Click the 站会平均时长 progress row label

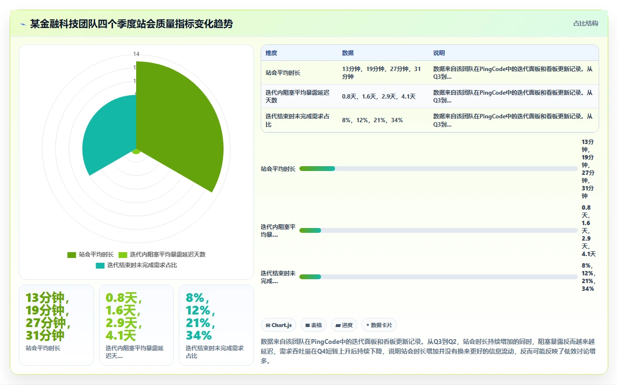point(278,169)
